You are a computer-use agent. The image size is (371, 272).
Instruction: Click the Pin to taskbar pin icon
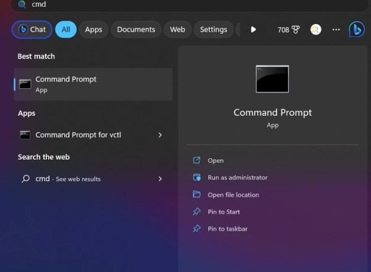coord(197,229)
